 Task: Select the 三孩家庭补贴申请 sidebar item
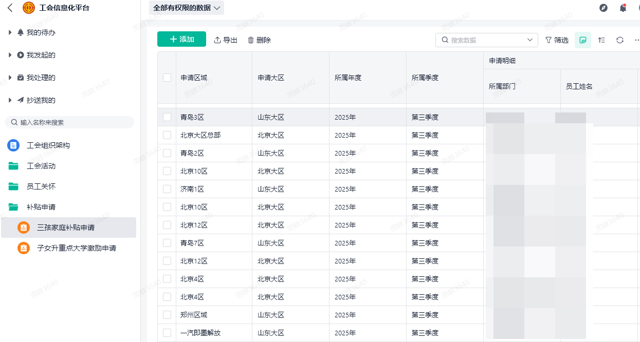(66, 227)
